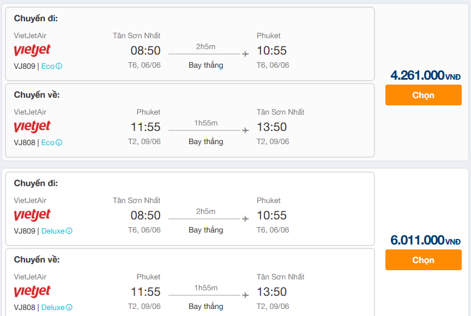Click the Deluxe return flight card at 11:55
Viewport: 471px width, 316px height.
pos(190,282)
